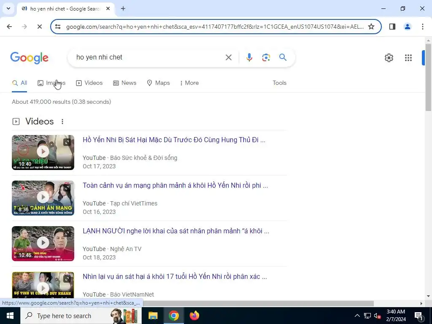Launch Firefox from the taskbar
This screenshot has width=432, height=324.
click(x=194, y=316)
